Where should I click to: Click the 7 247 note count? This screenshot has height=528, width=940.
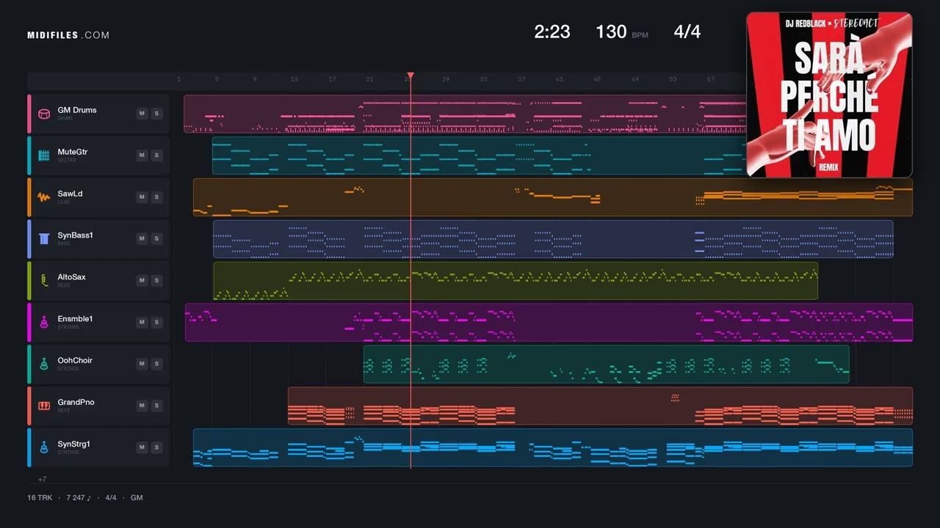[x=79, y=498]
